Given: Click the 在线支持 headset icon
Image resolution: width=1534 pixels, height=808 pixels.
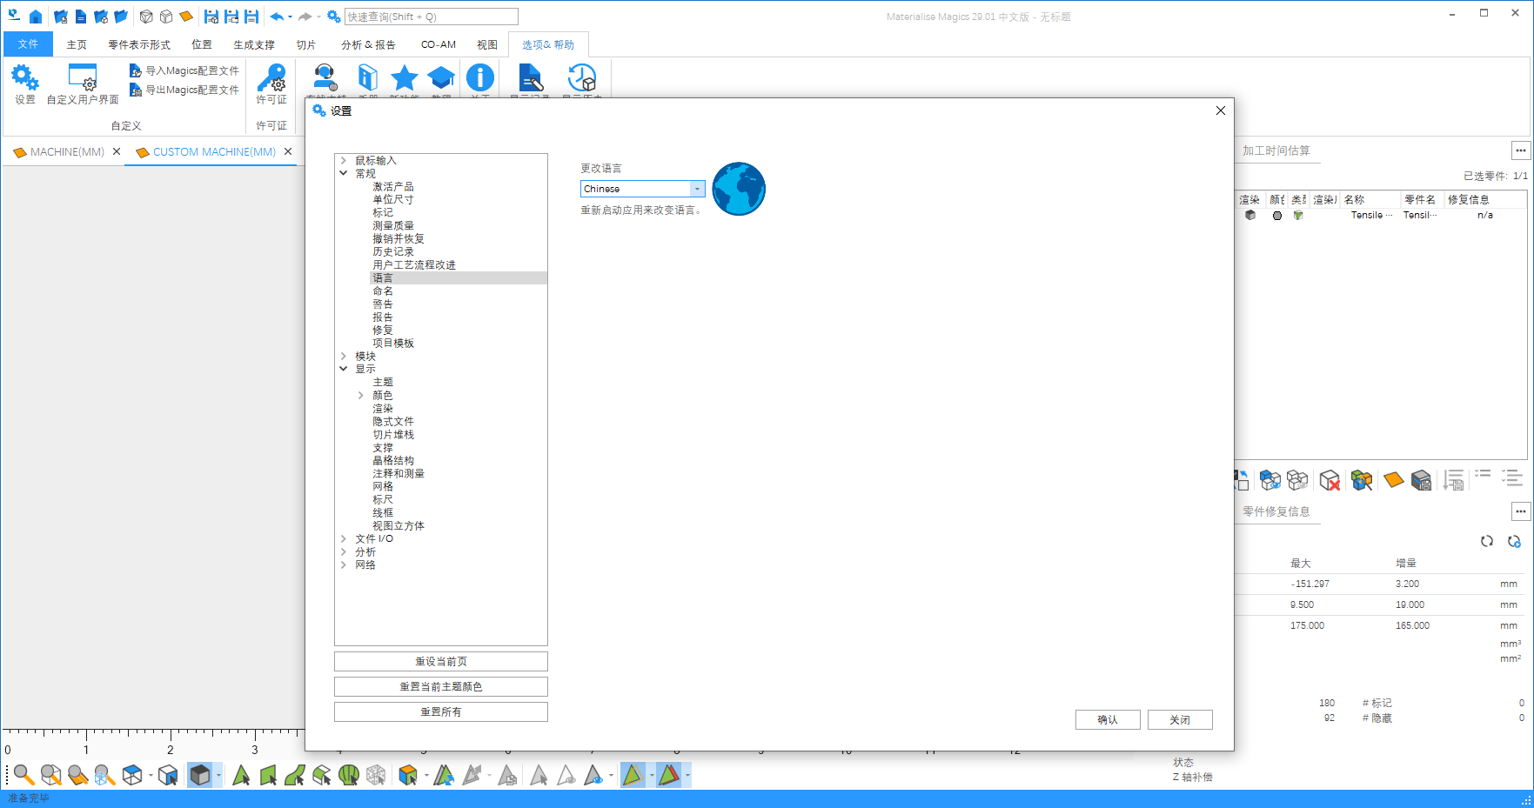Looking at the screenshot, I should point(325,78).
